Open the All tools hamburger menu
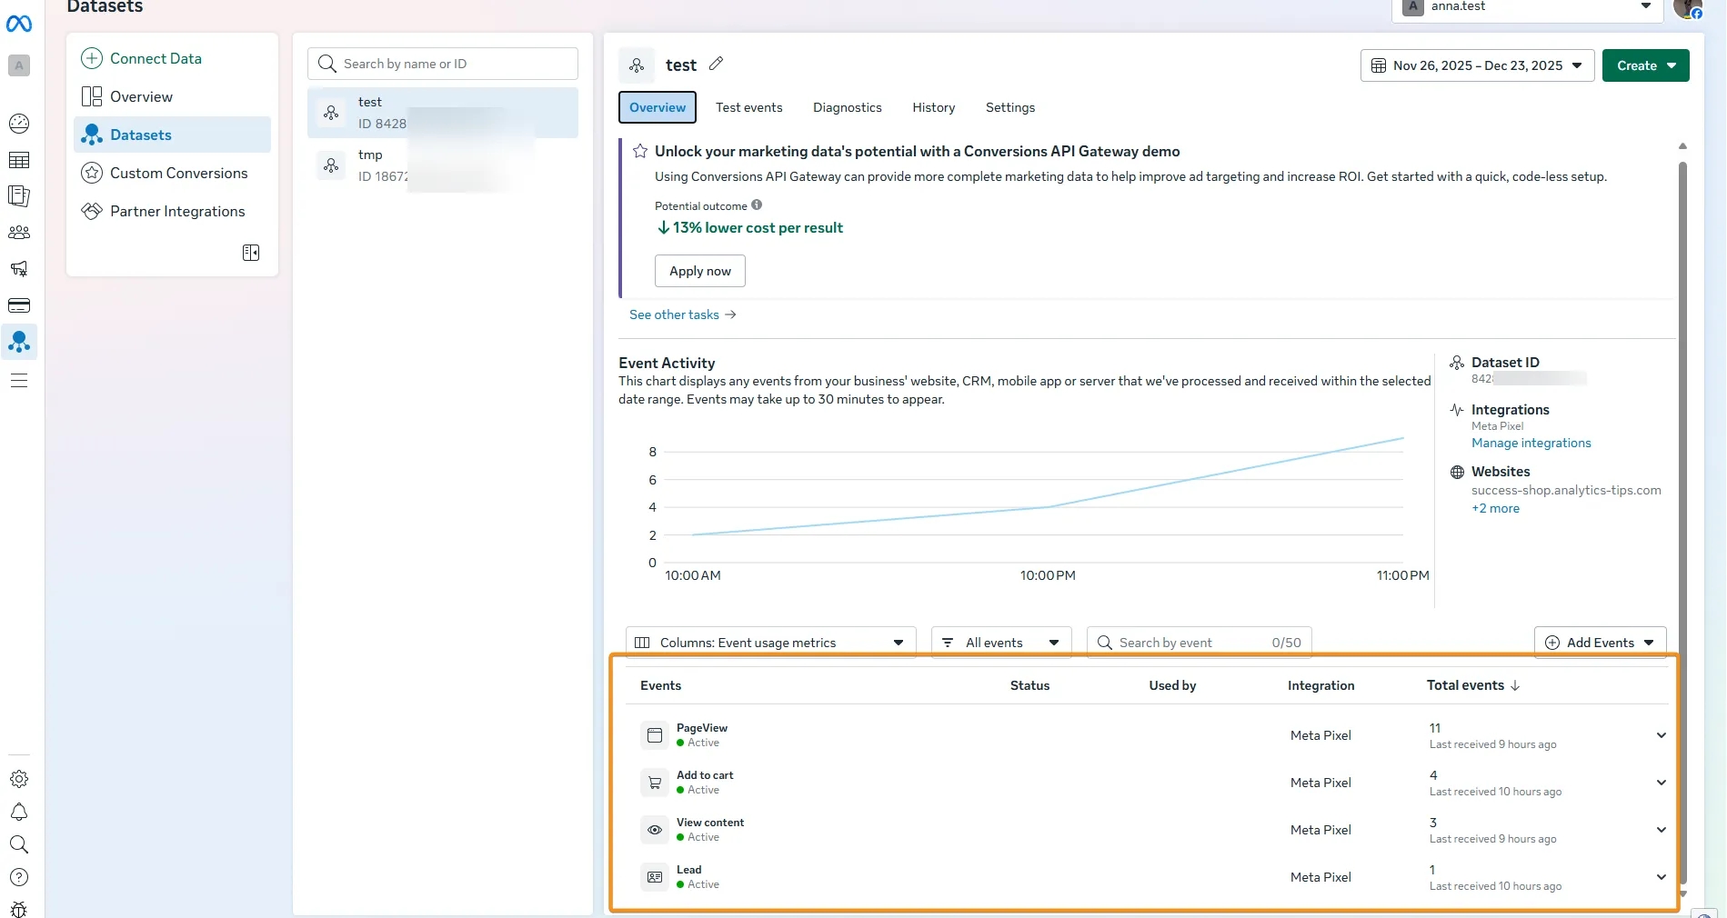This screenshot has height=918, width=1727. [19, 381]
